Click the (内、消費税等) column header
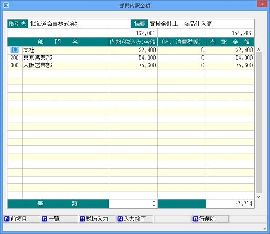The image size is (270, 234). [181, 42]
